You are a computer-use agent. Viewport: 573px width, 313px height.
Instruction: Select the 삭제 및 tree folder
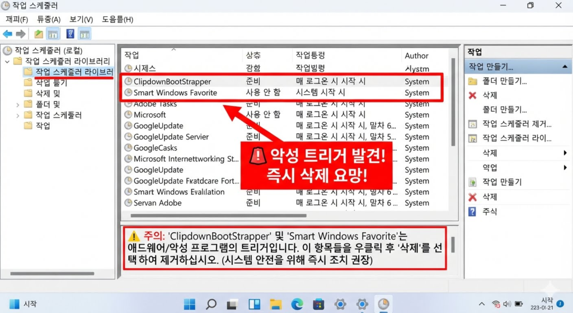tap(48, 94)
